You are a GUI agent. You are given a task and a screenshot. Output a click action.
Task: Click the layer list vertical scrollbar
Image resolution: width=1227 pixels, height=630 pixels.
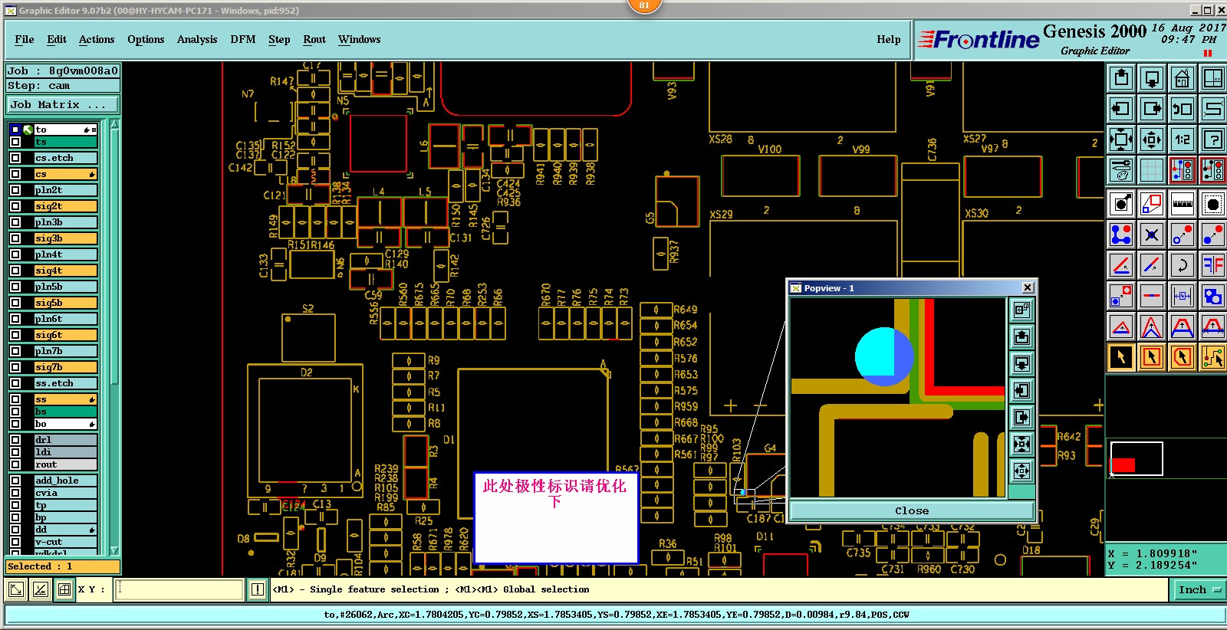(114, 336)
